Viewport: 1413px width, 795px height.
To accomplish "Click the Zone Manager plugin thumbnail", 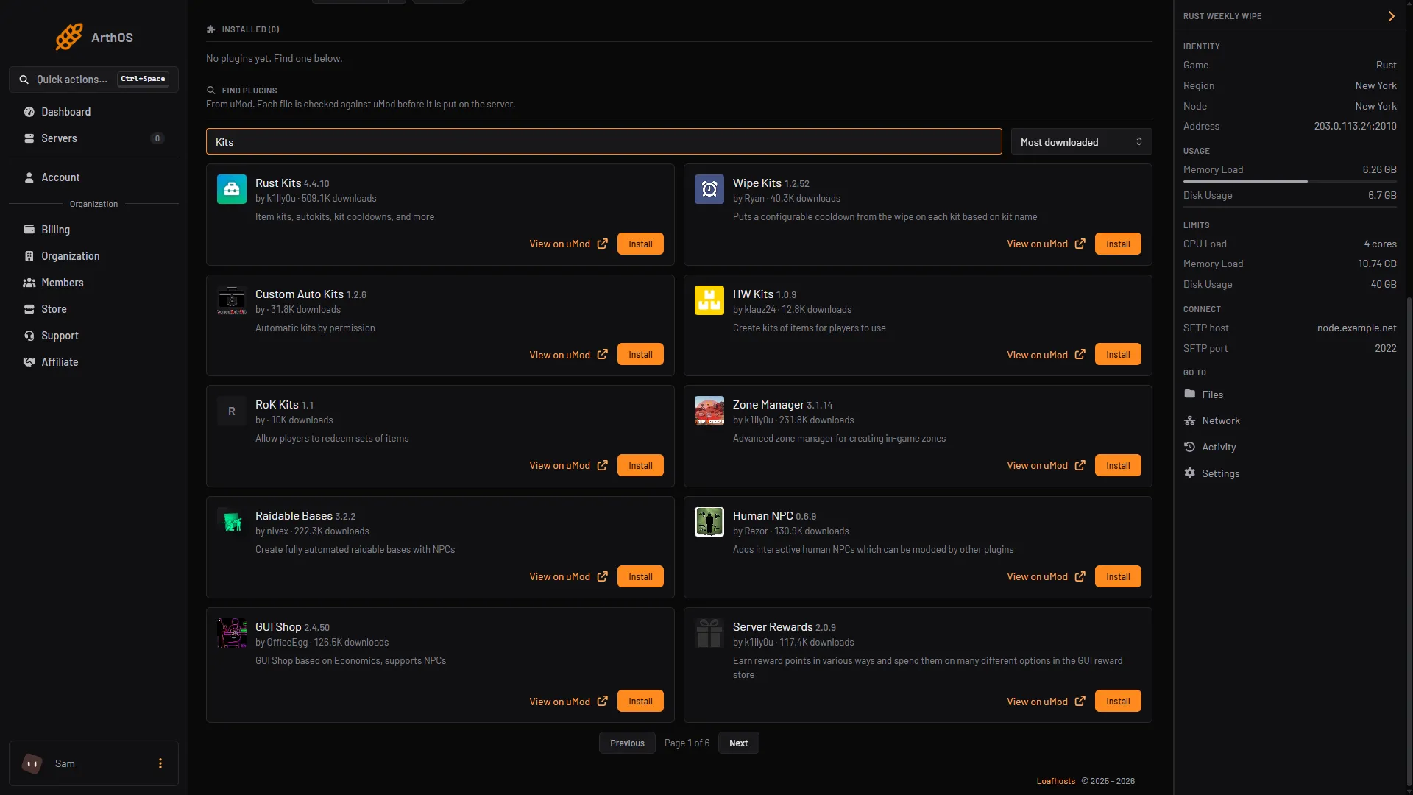I will pyautogui.click(x=709, y=411).
